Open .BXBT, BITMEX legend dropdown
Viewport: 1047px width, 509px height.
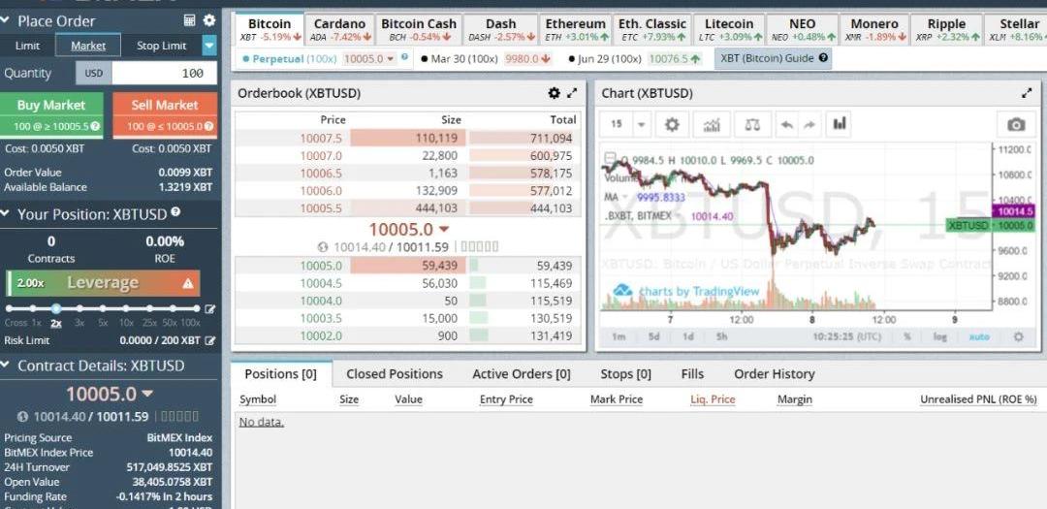point(679,216)
